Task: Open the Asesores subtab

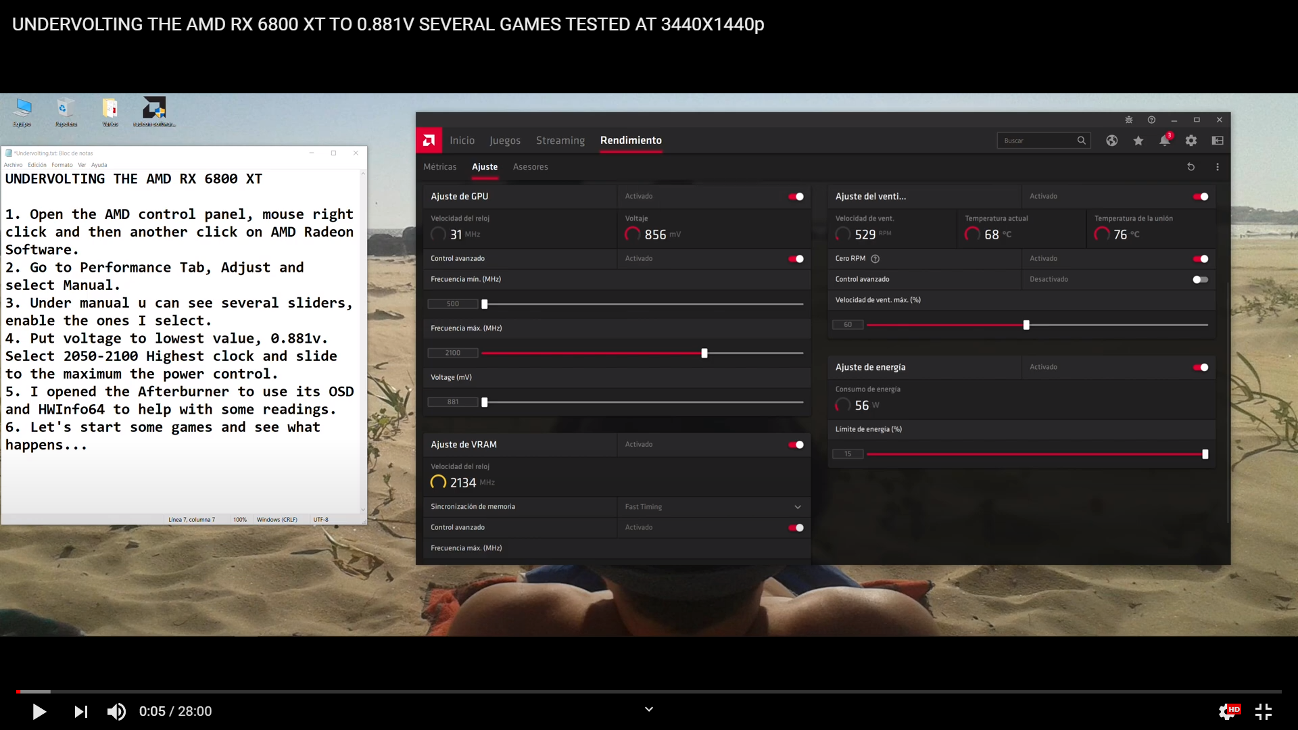Action: tap(531, 167)
